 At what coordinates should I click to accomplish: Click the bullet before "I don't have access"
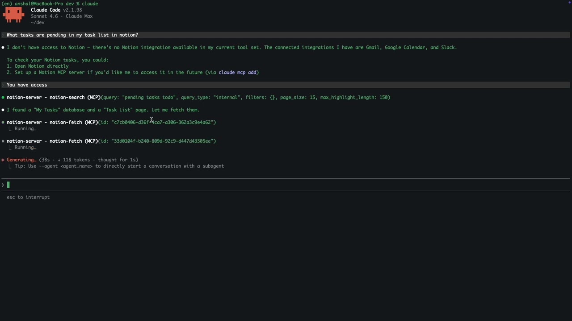(3, 47)
